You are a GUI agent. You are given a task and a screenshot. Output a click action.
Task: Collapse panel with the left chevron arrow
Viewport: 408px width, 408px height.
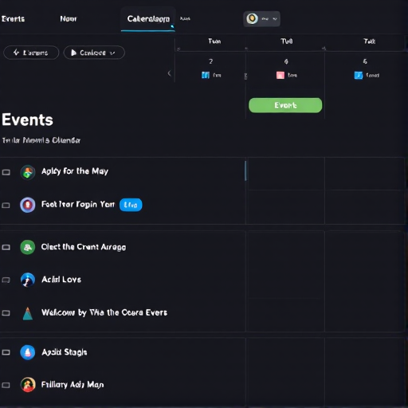pos(169,73)
